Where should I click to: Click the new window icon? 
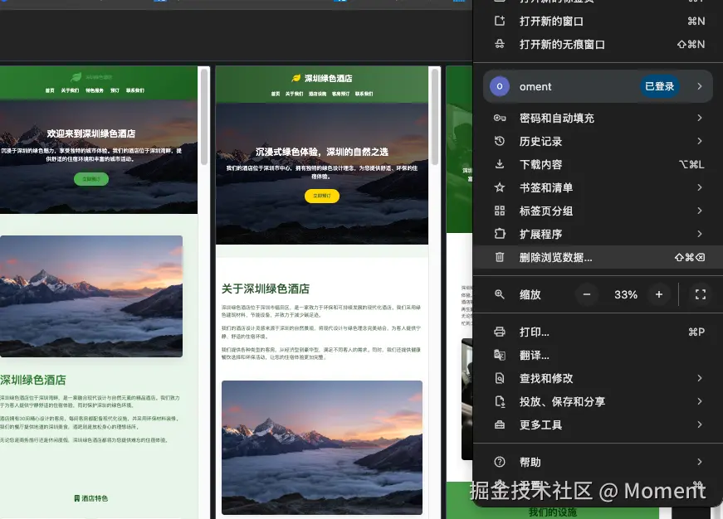coord(500,21)
